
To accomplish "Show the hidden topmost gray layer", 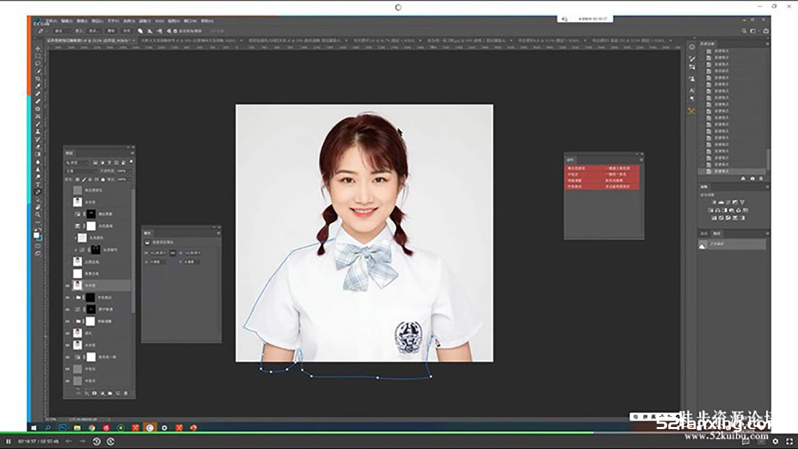I will click(67, 190).
